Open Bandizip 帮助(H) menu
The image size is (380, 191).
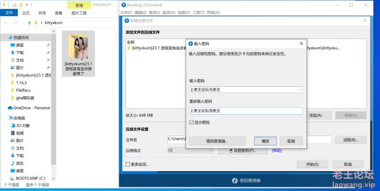click(x=213, y=13)
